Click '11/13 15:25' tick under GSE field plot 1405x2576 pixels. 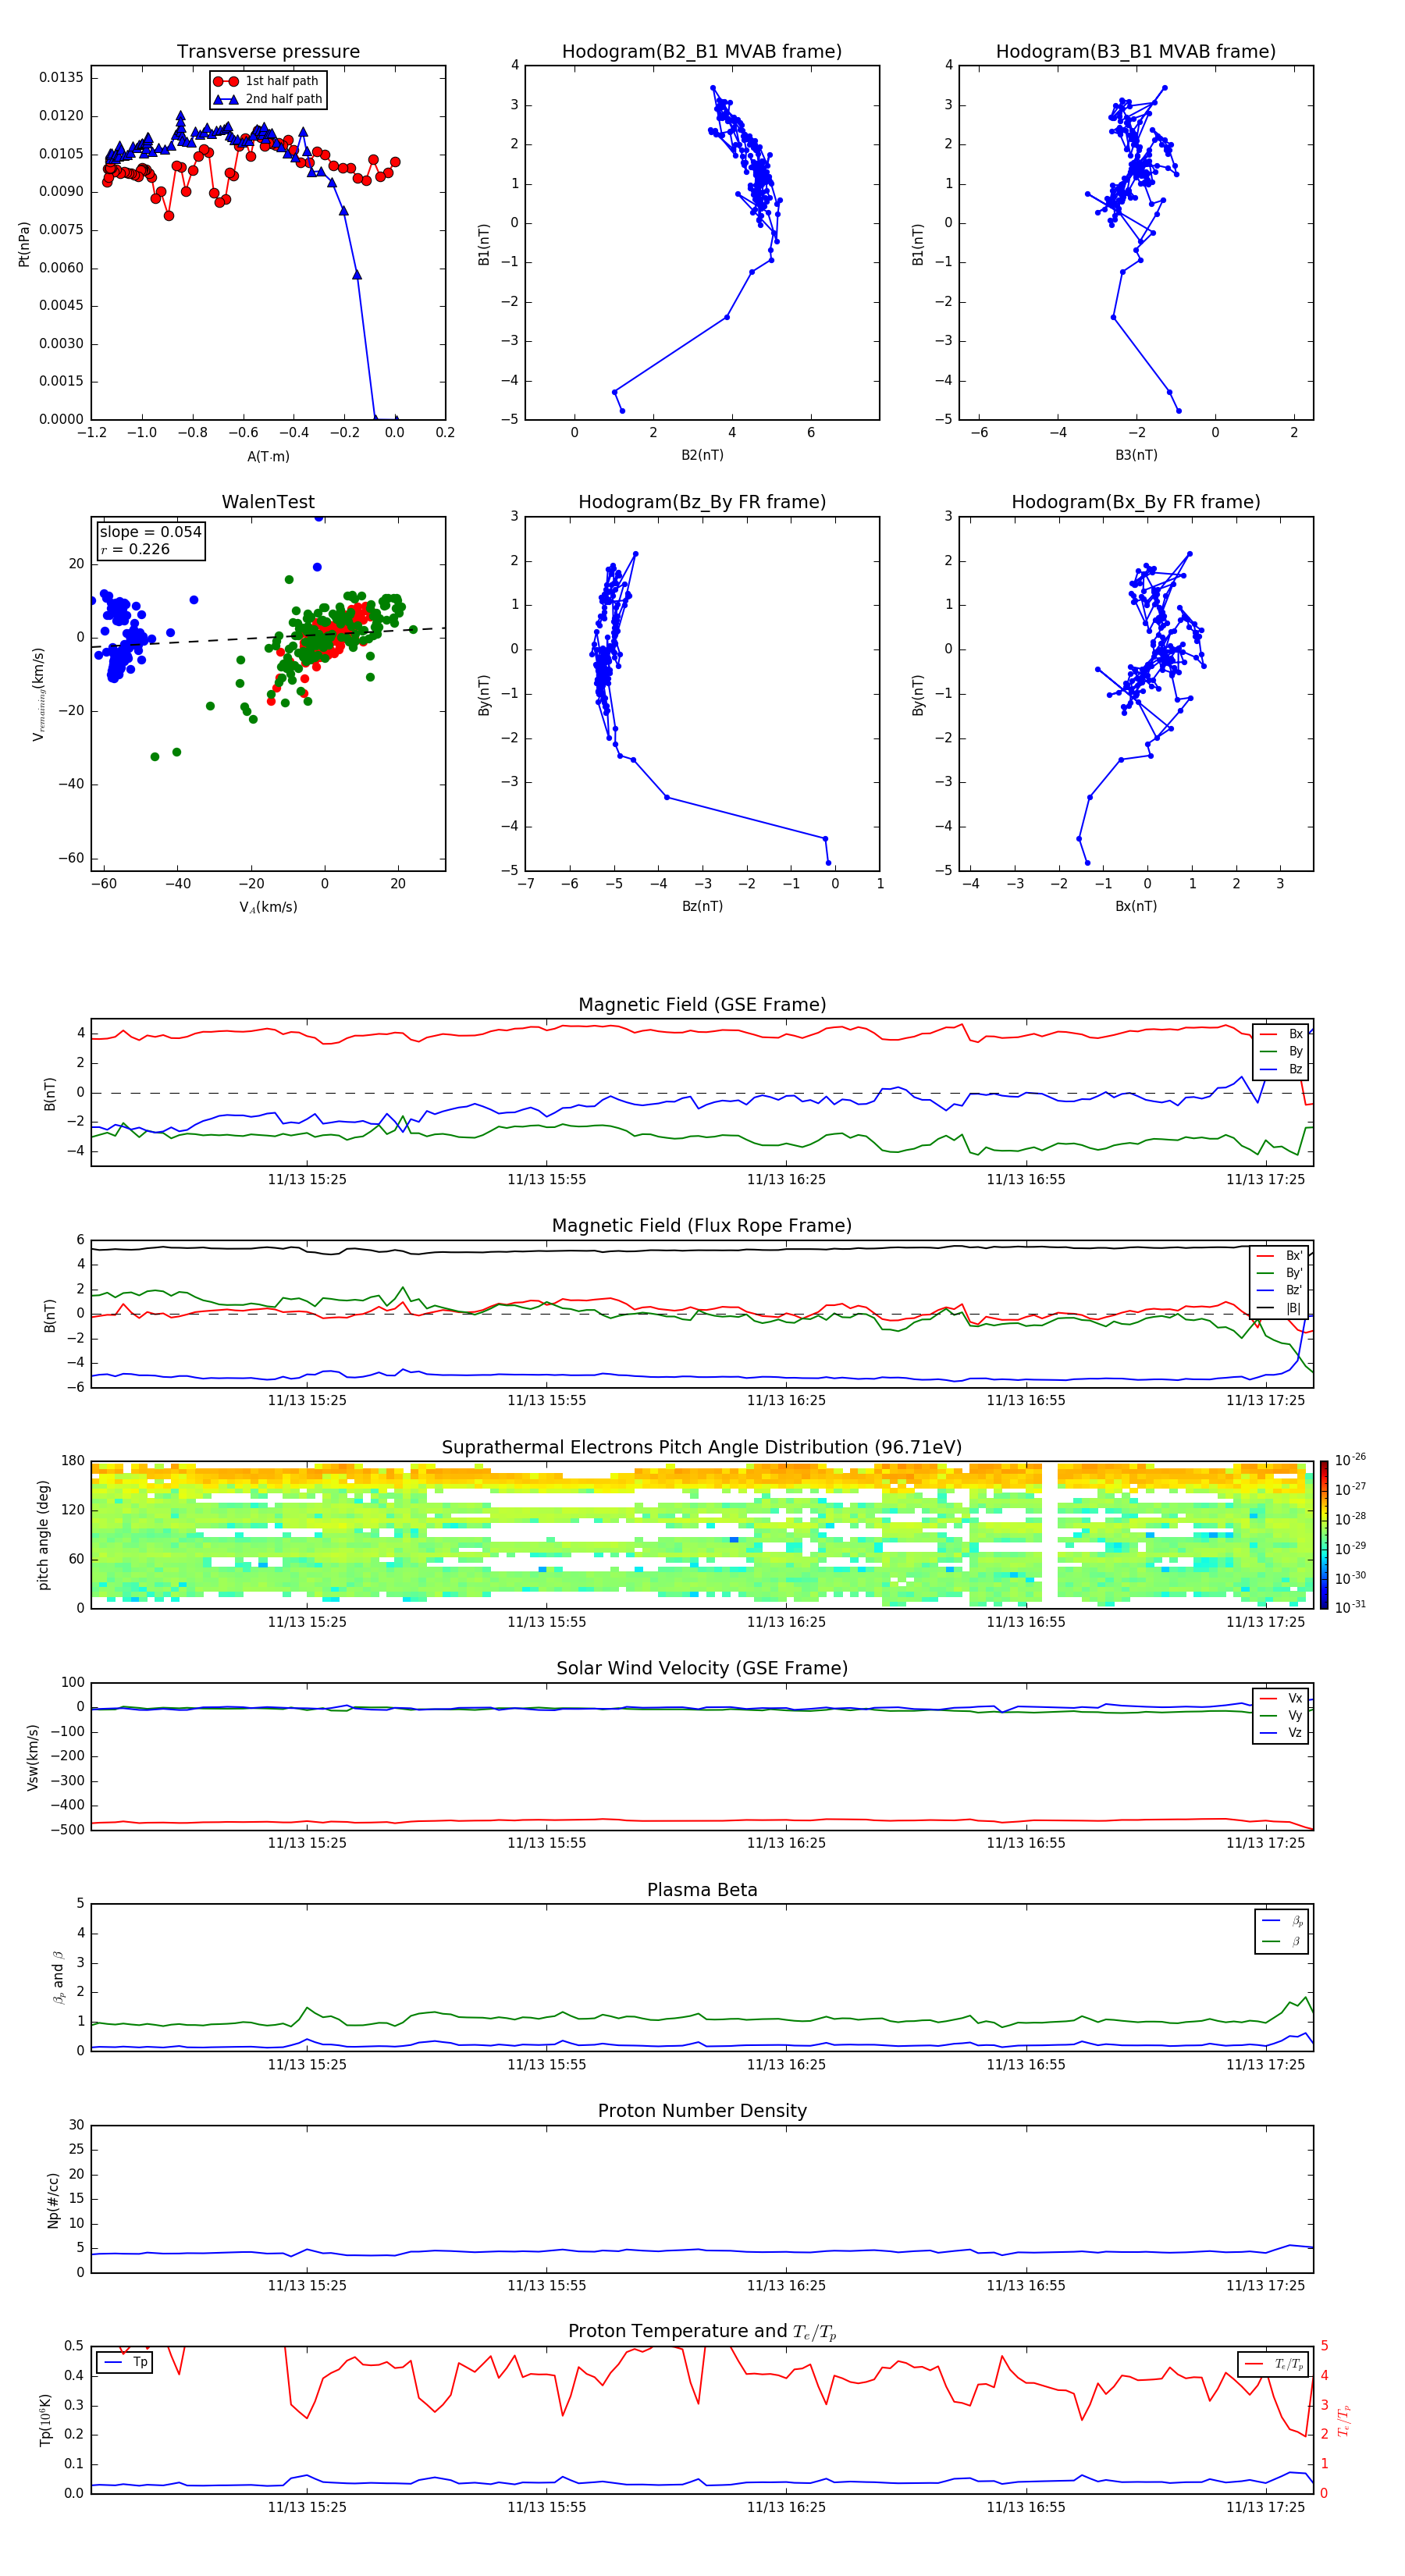tap(307, 1180)
